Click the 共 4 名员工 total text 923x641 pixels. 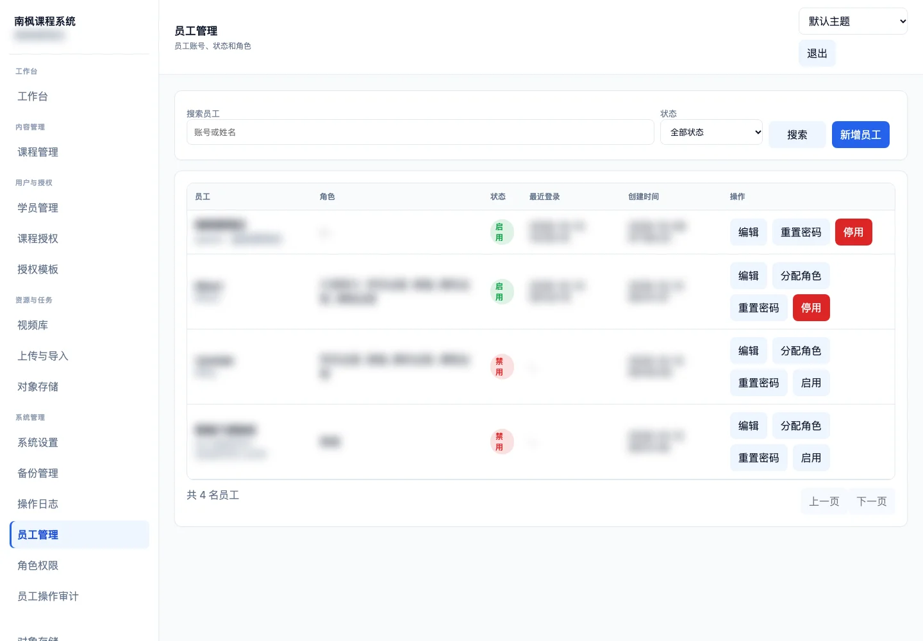pyautogui.click(x=213, y=495)
